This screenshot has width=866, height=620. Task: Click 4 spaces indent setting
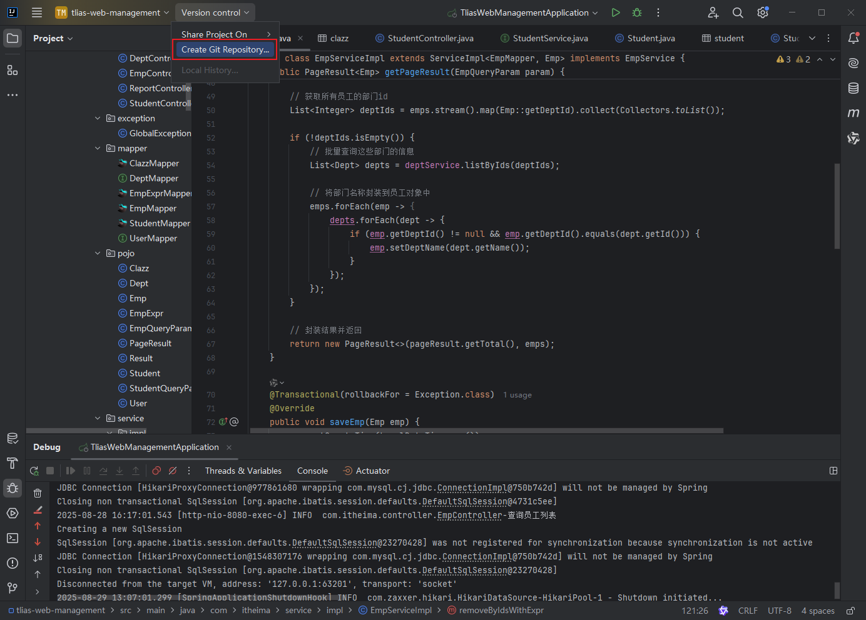pos(818,611)
